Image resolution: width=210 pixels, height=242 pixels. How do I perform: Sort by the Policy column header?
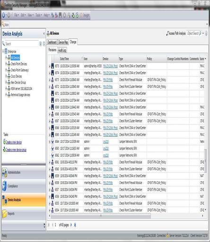[156, 59]
